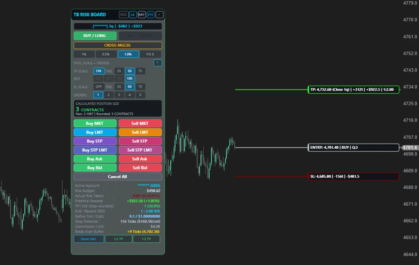Toggle the RAY button in header
419x265 pixels.
tap(142, 15)
